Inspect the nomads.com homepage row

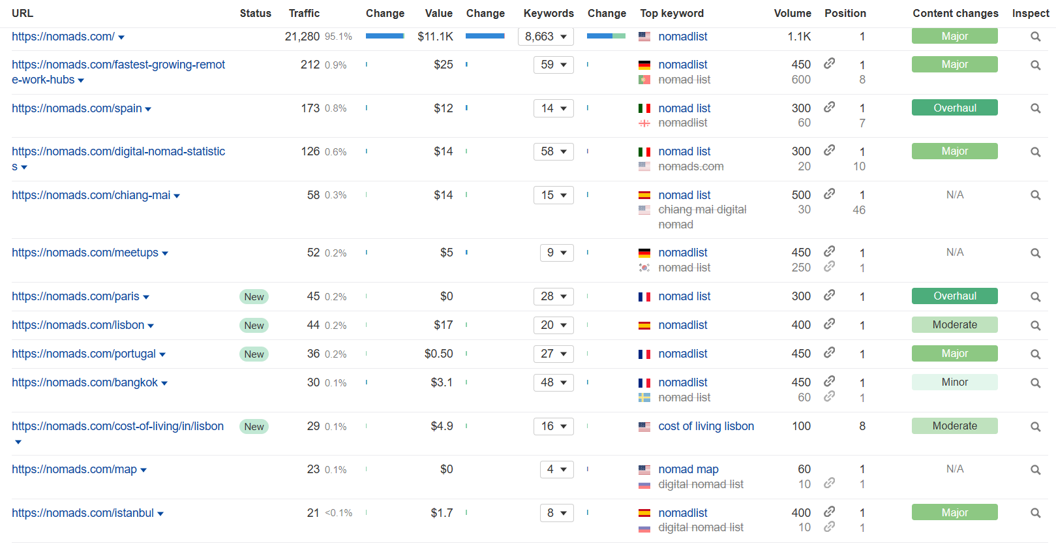point(1035,37)
